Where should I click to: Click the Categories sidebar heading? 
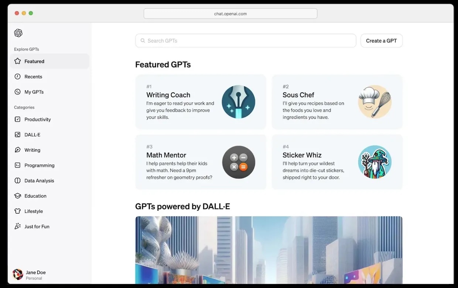coord(24,107)
